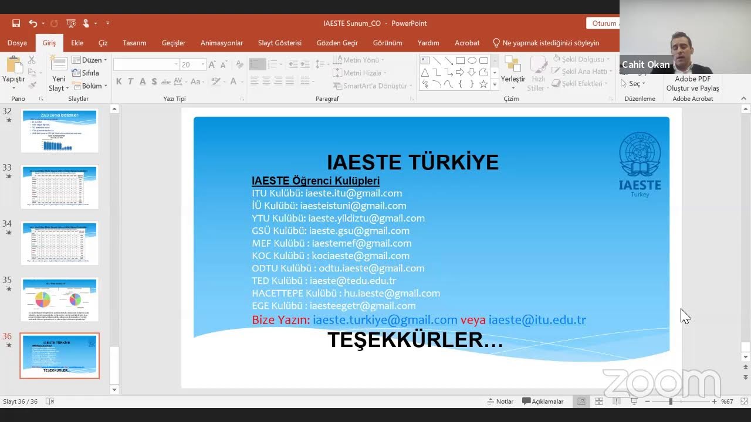Select the star shape in gallery
This screenshot has width=751, height=422.
point(483,84)
